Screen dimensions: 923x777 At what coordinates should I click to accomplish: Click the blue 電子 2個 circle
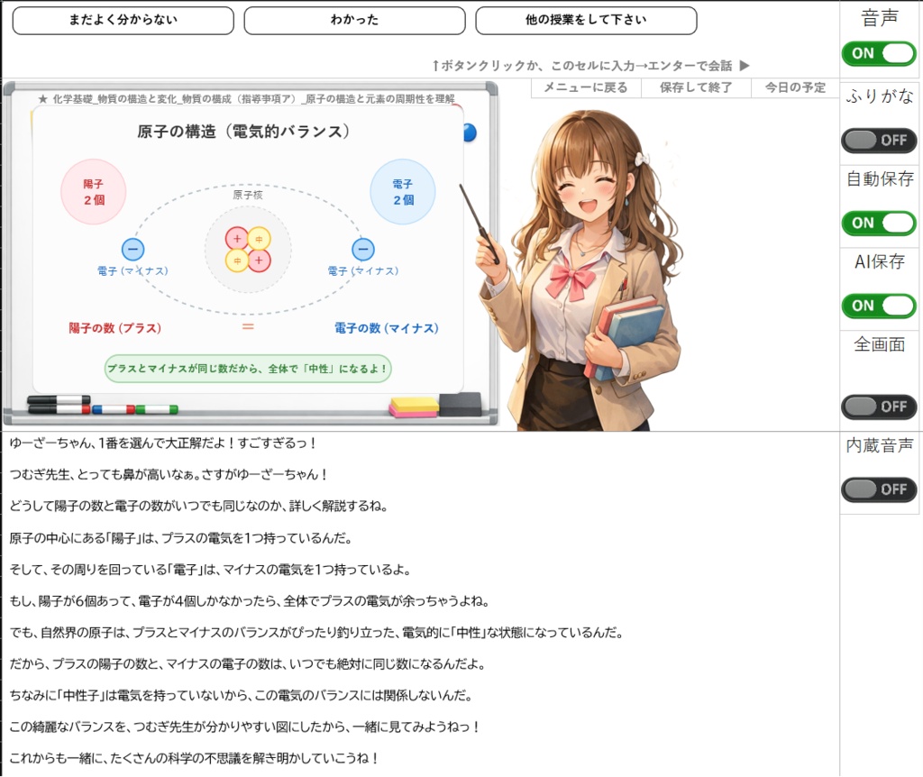click(403, 192)
